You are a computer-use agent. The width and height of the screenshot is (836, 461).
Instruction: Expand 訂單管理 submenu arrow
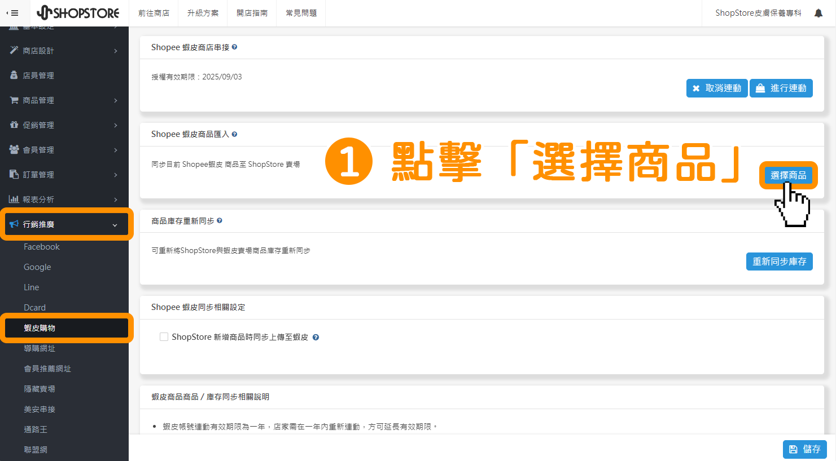click(116, 175)
